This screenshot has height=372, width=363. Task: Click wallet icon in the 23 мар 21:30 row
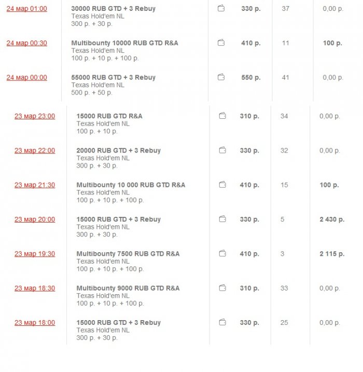pyautogui.click(x=222, y=185)
